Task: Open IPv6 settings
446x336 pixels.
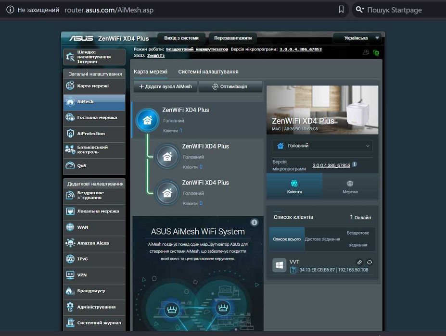Action: point(94,259)
